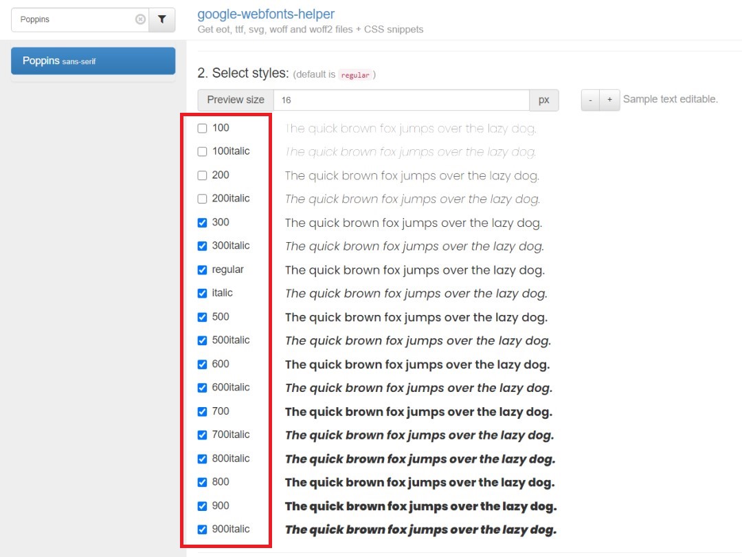Disable the italic style

click(x=203, y=293)
